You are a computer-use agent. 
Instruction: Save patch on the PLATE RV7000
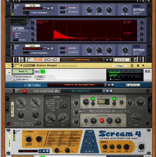click(x=52, y=8)
